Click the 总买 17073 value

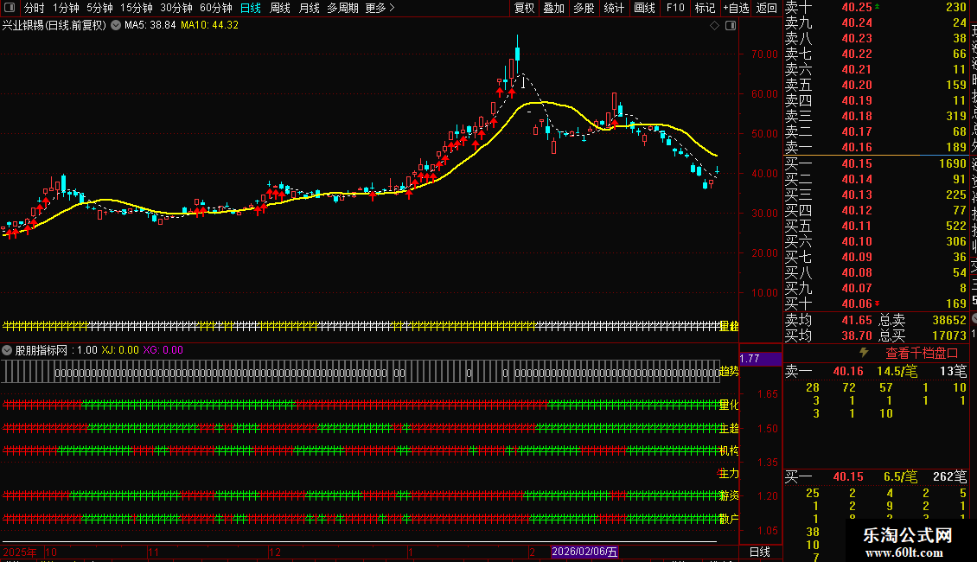(x=949, y=335)
